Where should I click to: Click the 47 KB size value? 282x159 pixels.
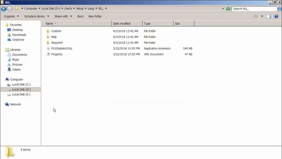click(x=189, y=54)
